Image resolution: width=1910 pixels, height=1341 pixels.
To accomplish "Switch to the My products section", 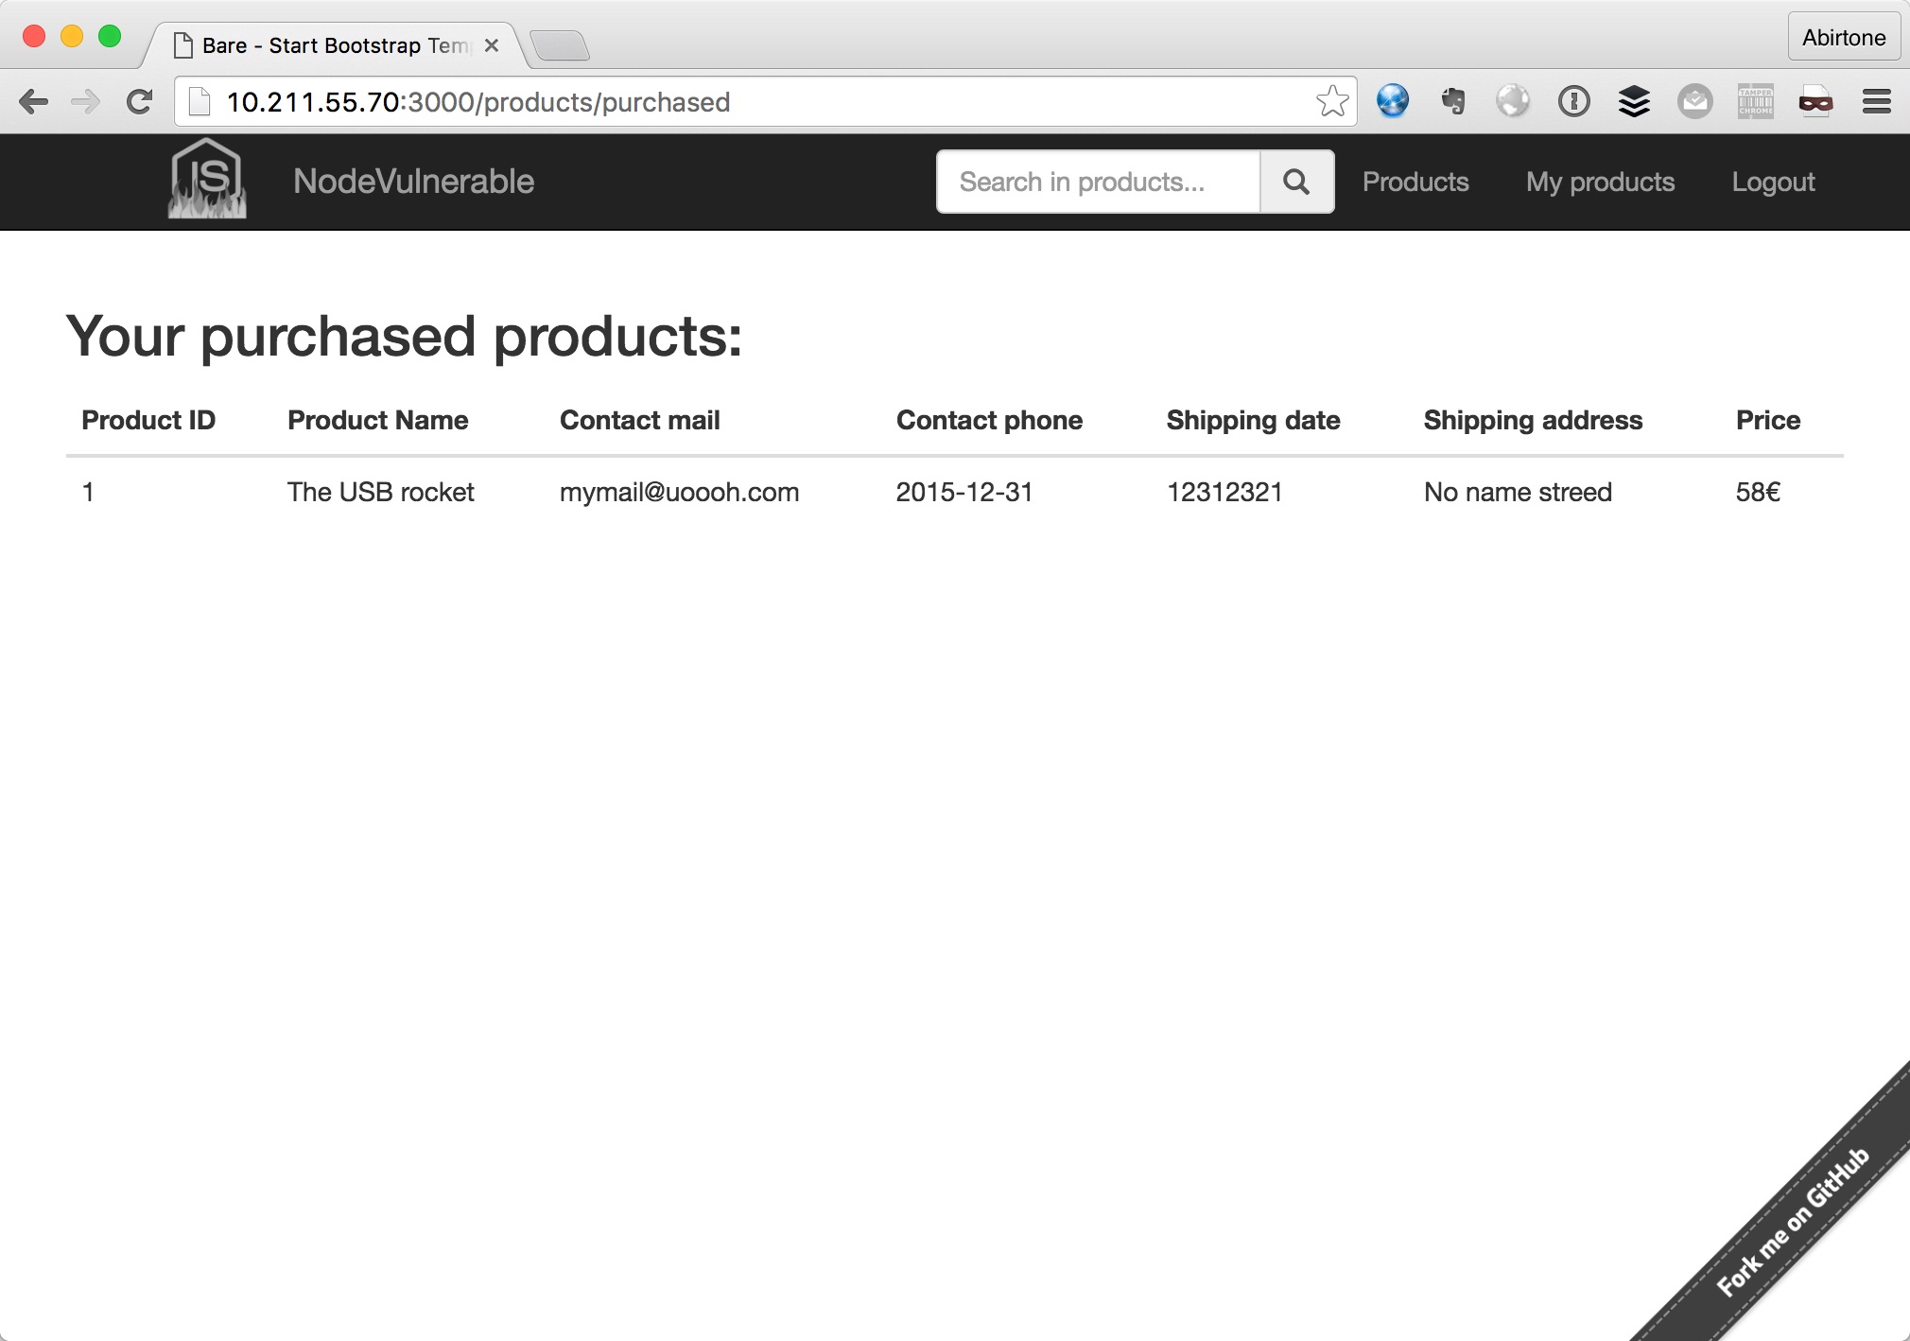I will click(x=1600, y=182).
